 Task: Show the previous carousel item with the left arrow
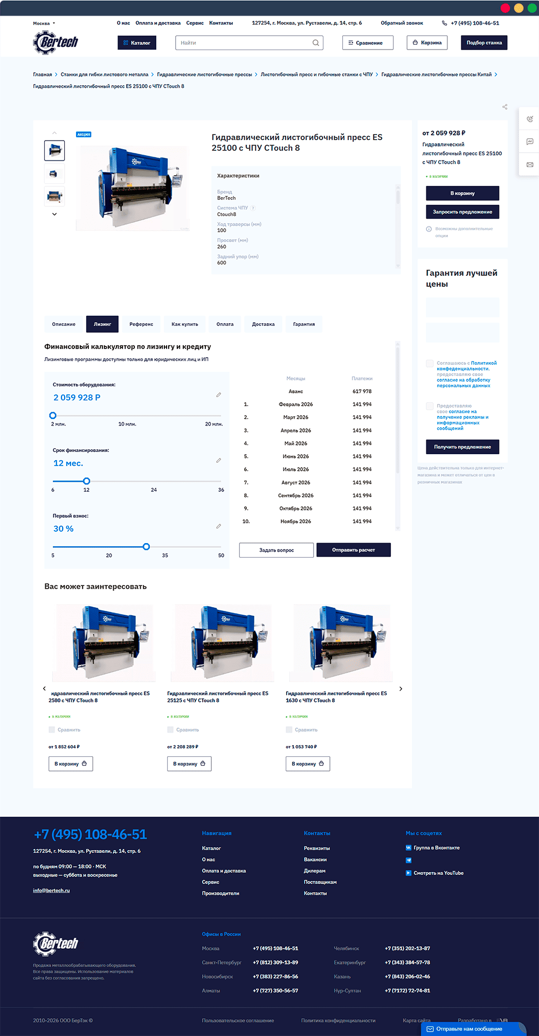tap(44, 689)
